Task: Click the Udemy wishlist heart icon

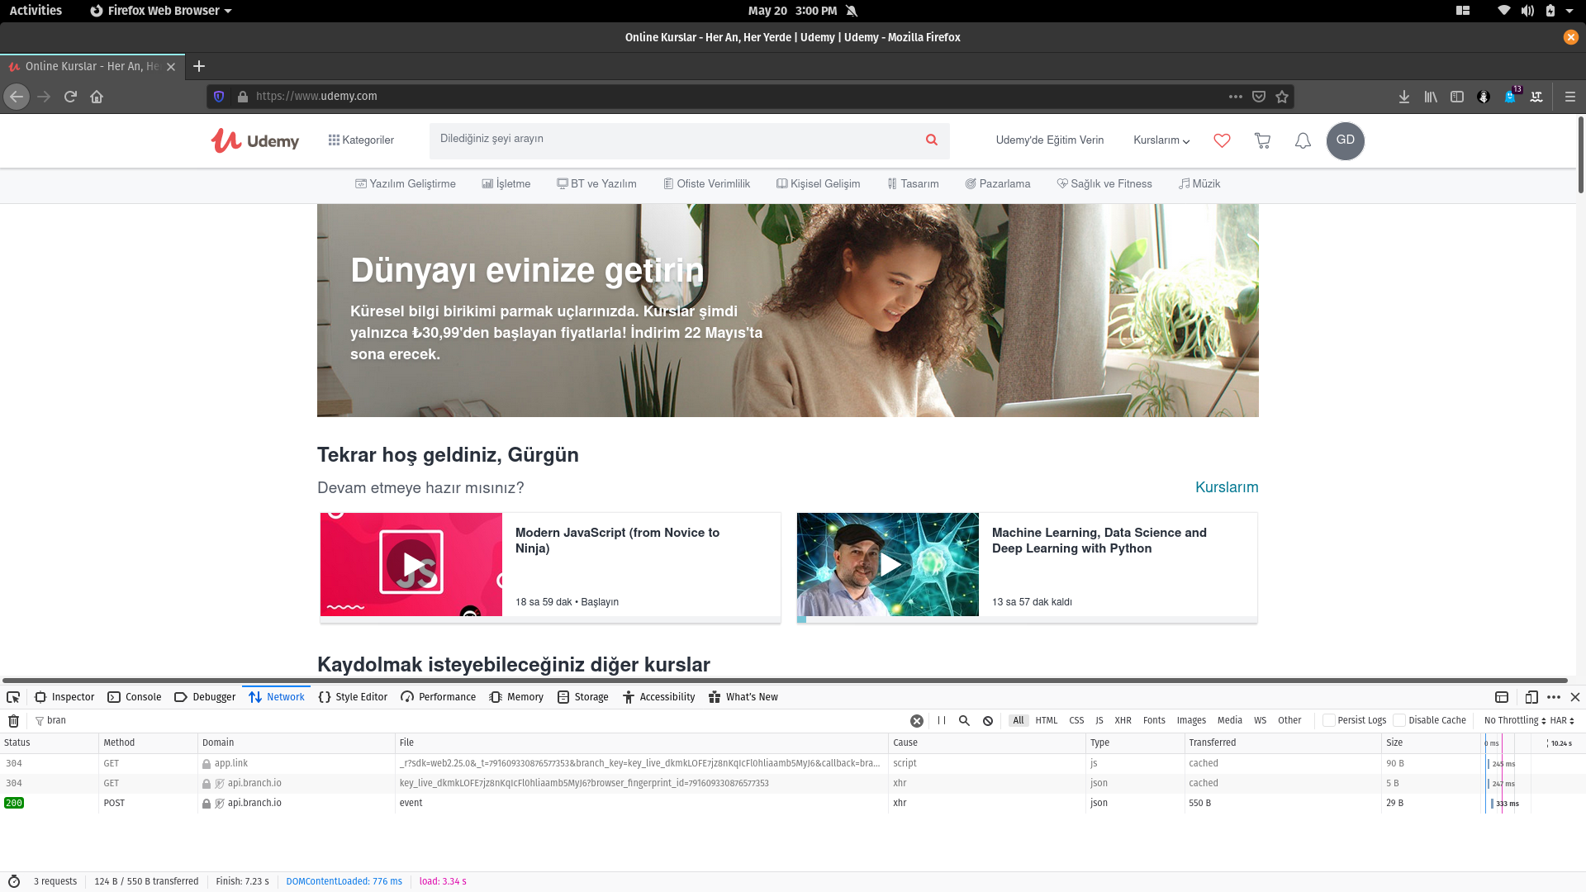Action: click(1222, 140)
